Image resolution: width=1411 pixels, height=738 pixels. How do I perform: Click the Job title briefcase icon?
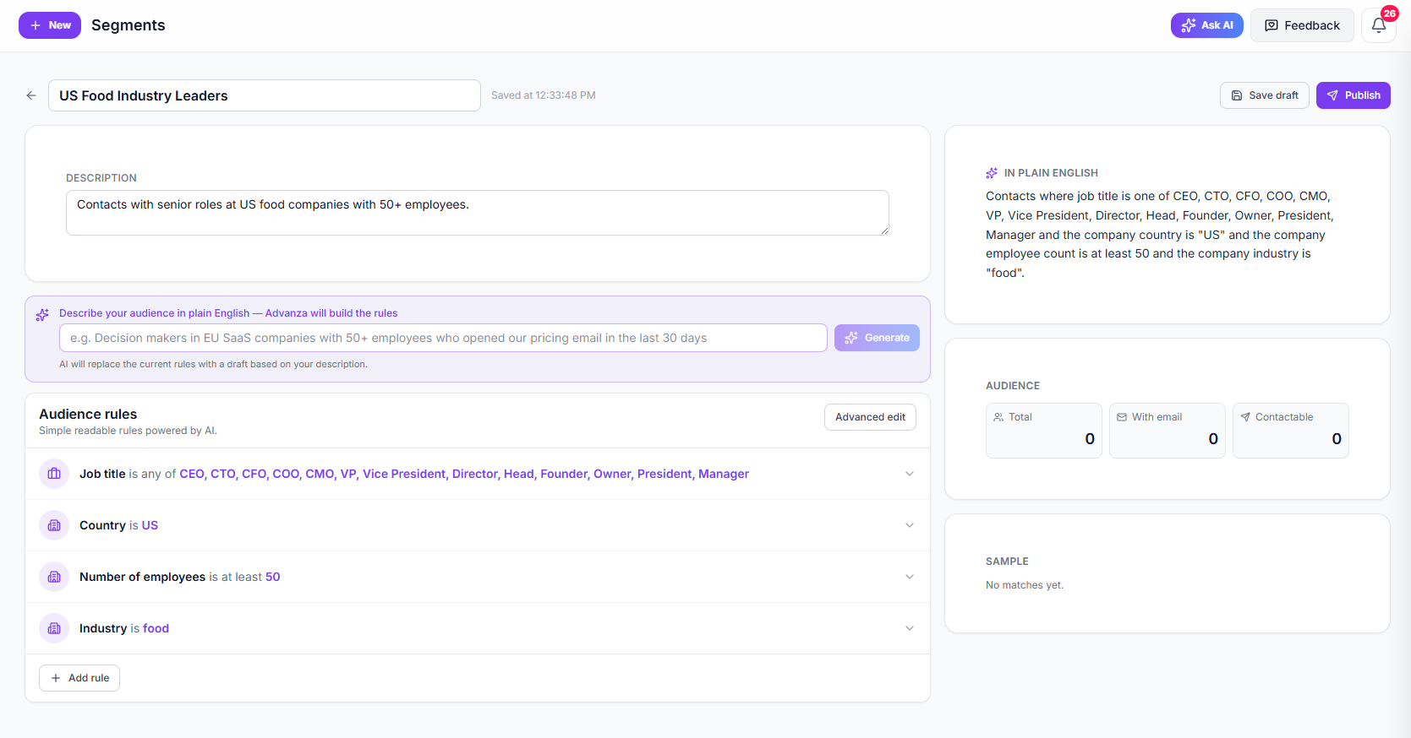point(54,474)
